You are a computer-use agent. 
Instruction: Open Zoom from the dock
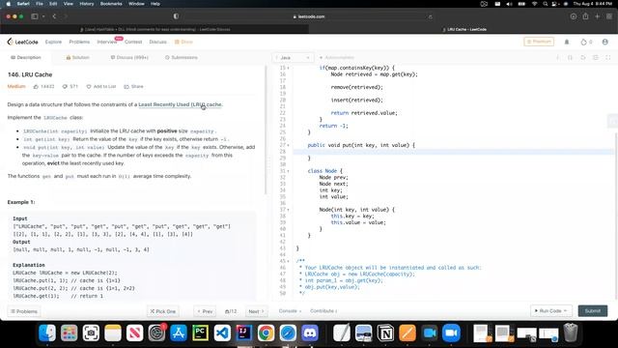click(451, 333)
